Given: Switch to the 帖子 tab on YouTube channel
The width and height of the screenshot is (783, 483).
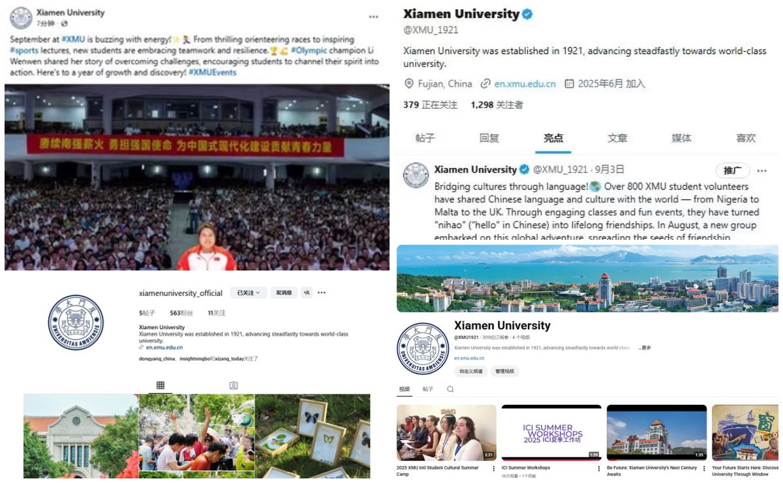Looking at the screenshot, I should (428, 389).
